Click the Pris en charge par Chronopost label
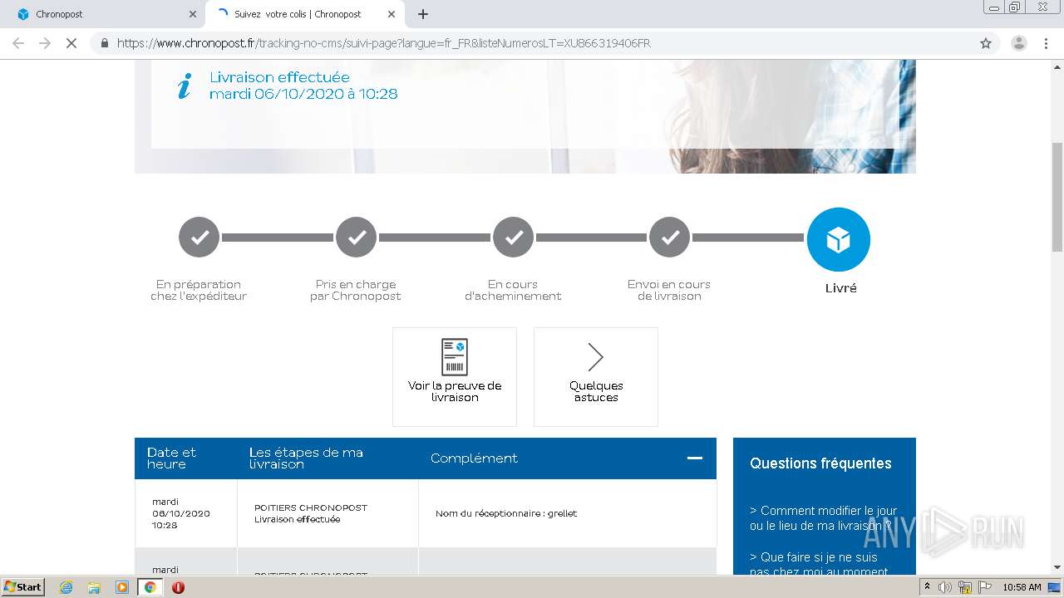 pos(356,290)
